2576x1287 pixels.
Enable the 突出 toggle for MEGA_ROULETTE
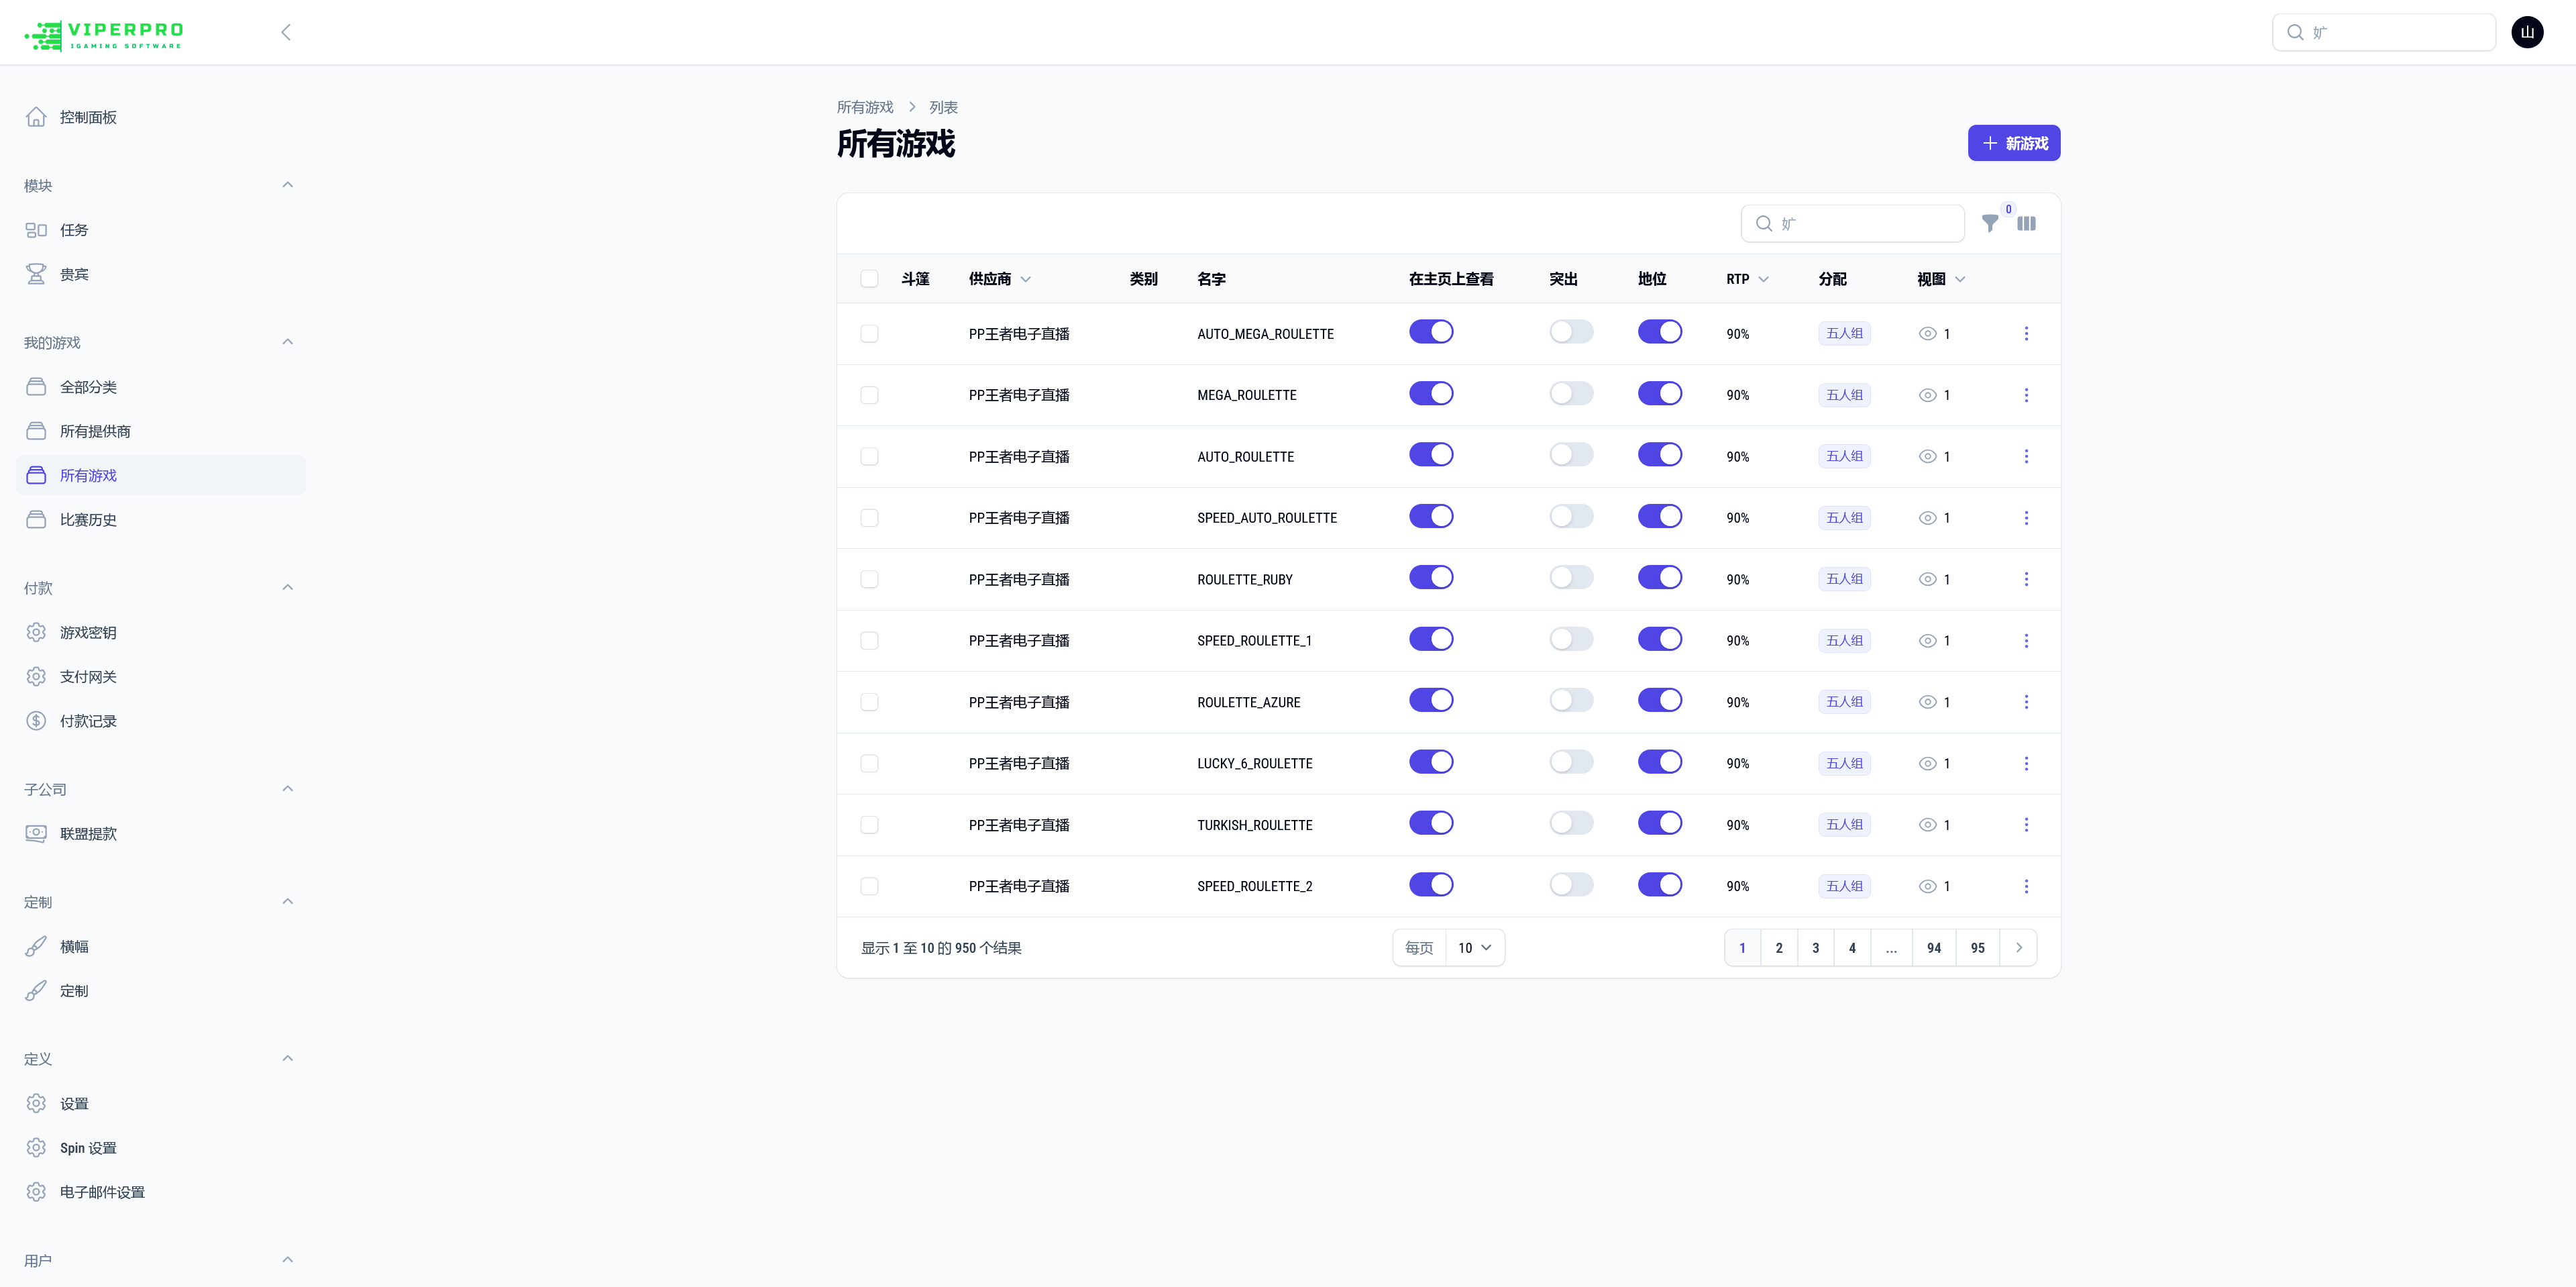[1570, 393]
